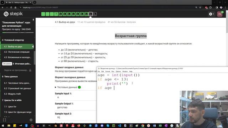This screenshot has width=228, height=128.
Task: Open the Stepik logo home link
Action: coord(13,14)
